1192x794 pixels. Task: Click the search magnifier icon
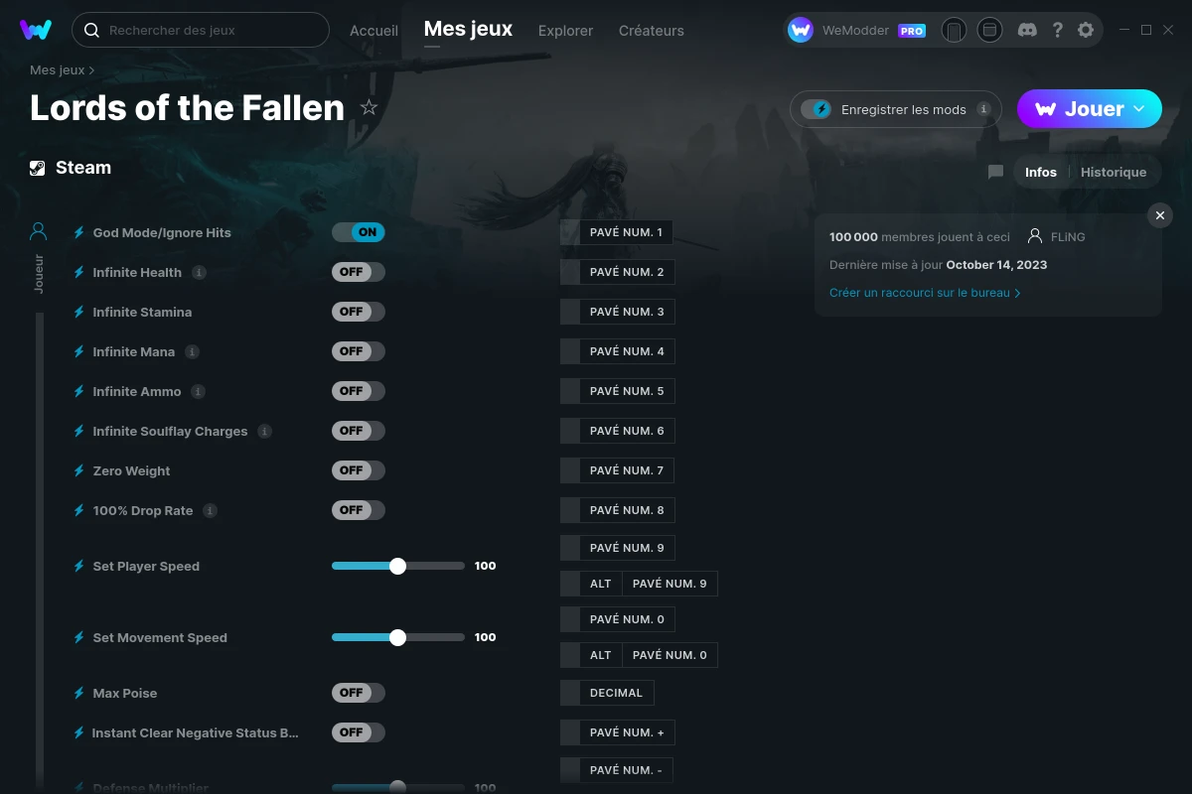[x=91, y=30]
